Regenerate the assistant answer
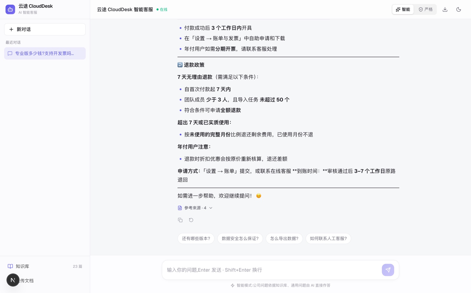471x293 pixels. click(191, 220)
